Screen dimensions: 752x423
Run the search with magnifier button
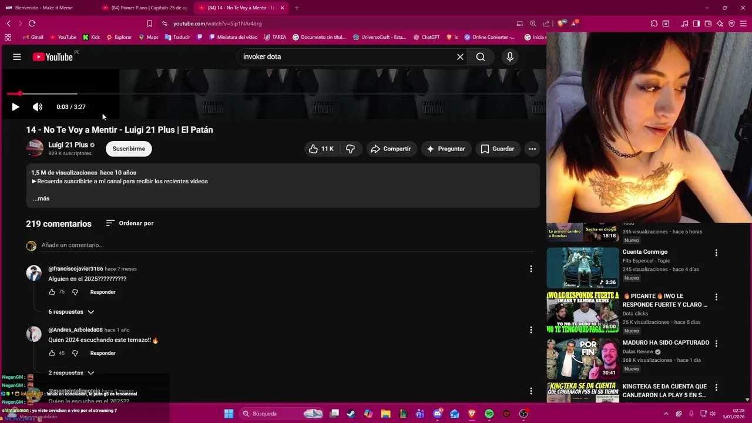[x=481, y=57]
